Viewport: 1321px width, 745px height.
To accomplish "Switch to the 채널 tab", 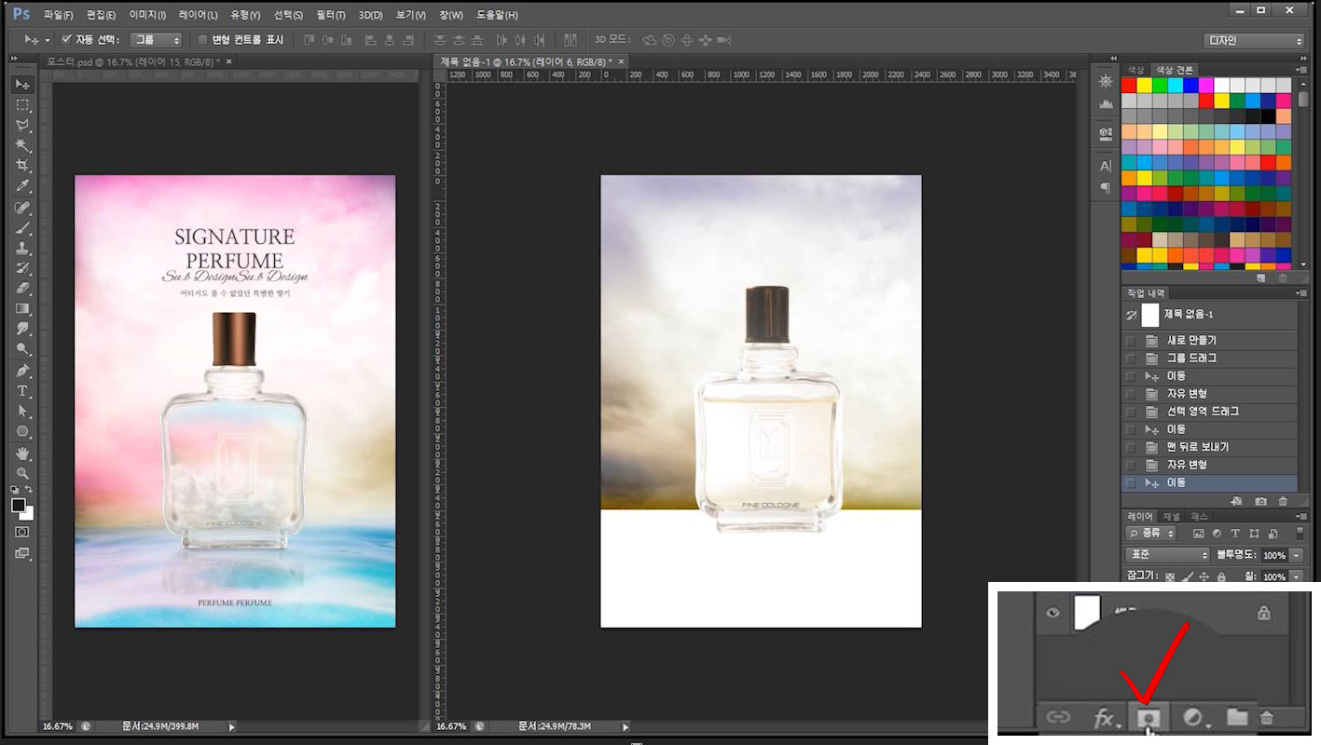I will [1171, 516].
